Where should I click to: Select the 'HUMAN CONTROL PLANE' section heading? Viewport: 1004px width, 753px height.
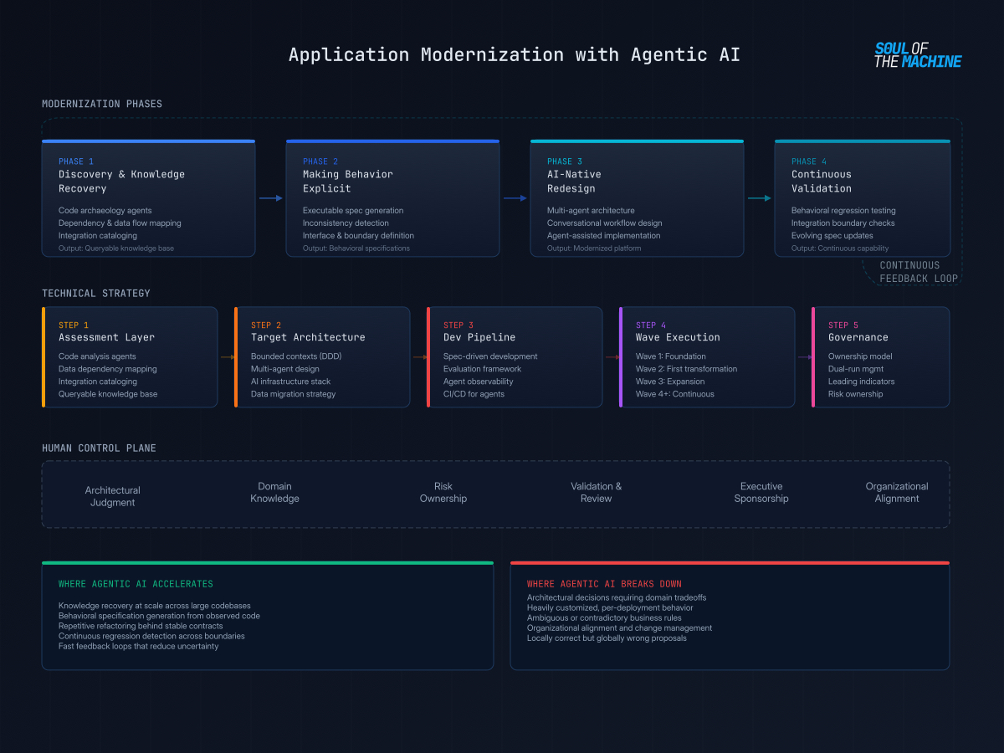click(x=99, y=448)
